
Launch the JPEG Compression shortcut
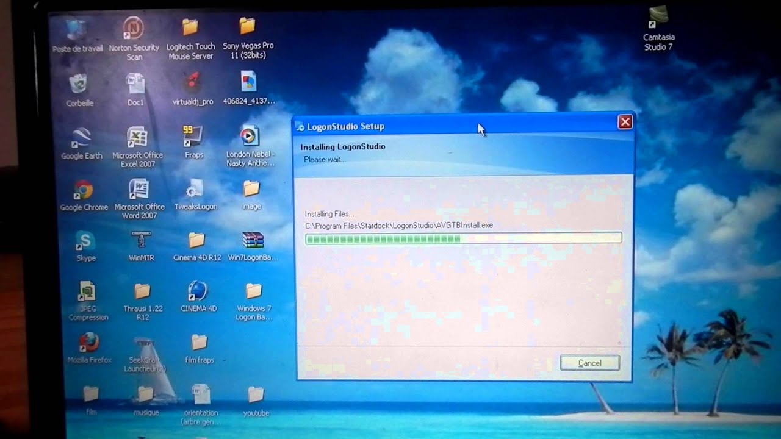tap(87, 291)
